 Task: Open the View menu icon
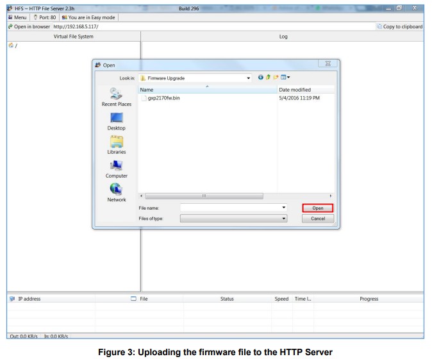287,78
